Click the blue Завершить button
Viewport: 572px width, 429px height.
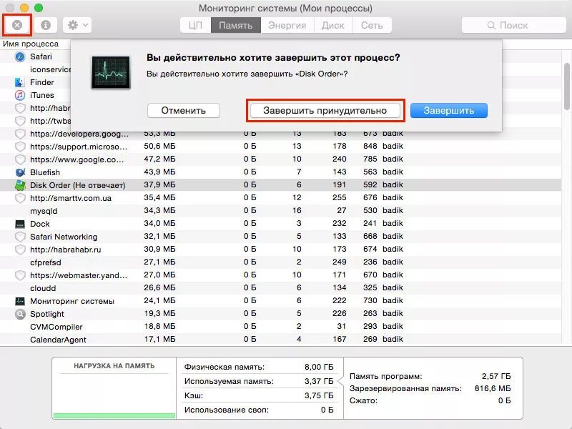point(449,111)
